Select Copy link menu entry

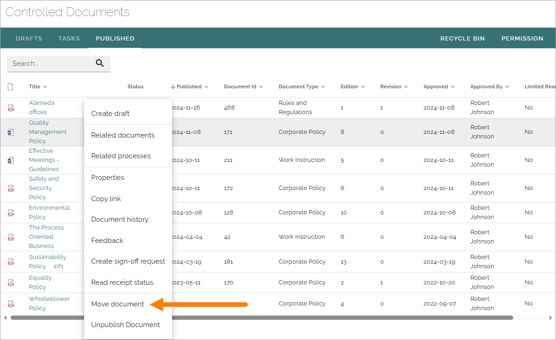tap(128, 199)
